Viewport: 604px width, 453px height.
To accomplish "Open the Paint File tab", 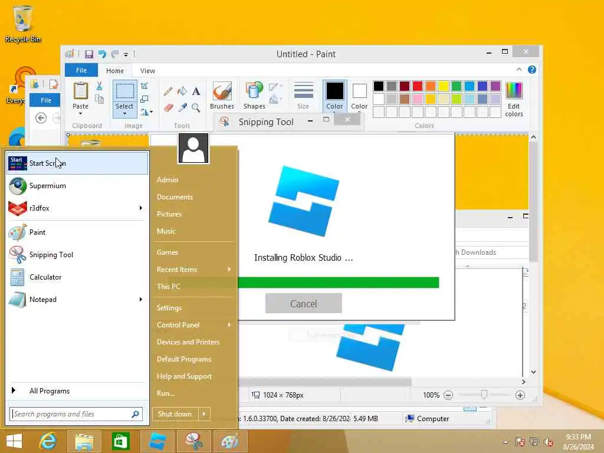I will [81, 71].
